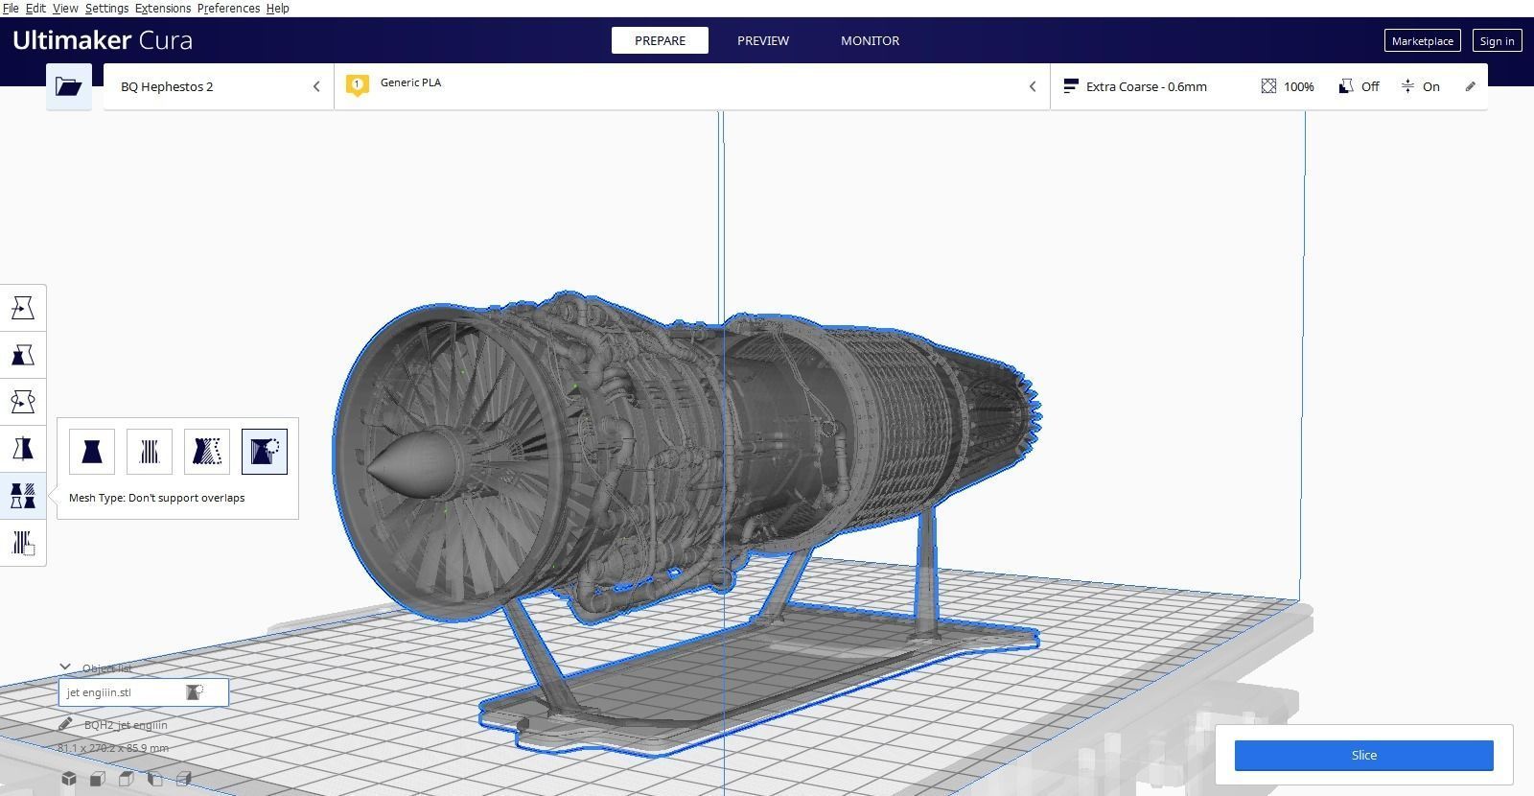
Task: Click the Sign in button
Action: 1497,40
